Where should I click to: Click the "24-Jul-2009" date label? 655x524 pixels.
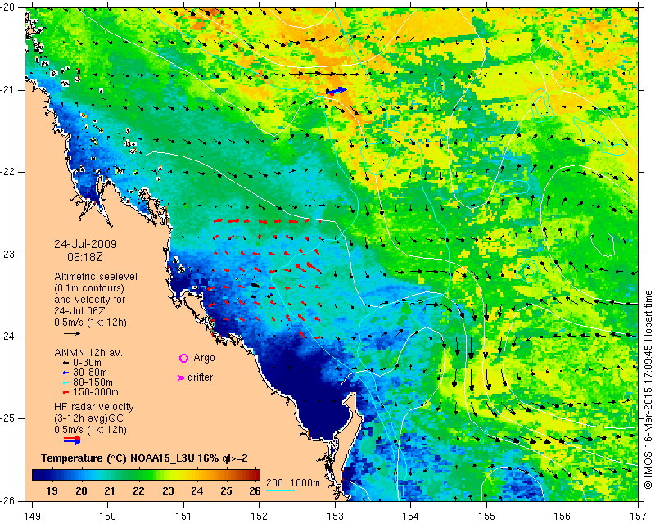(x=86, y=244)
